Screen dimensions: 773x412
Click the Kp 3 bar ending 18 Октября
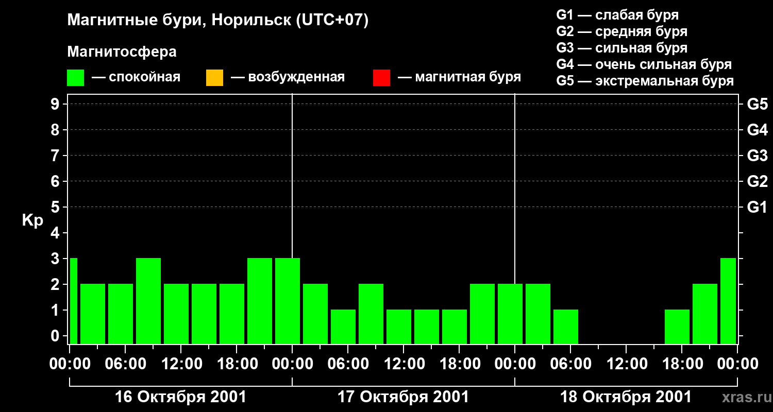tap(728, 301)
